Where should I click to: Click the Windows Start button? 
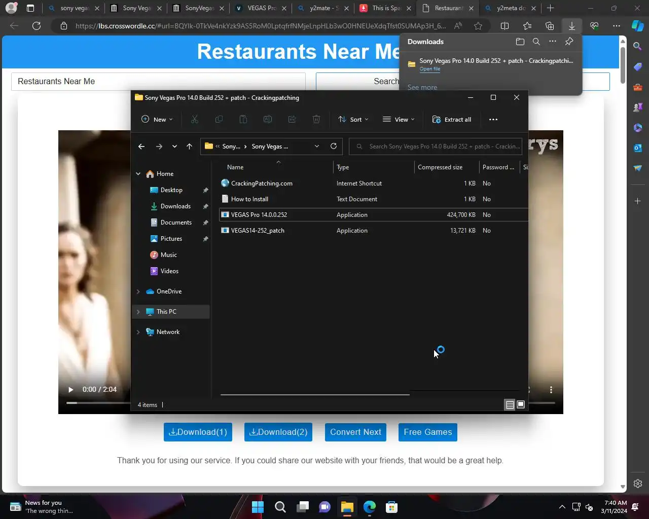point(258,507)
